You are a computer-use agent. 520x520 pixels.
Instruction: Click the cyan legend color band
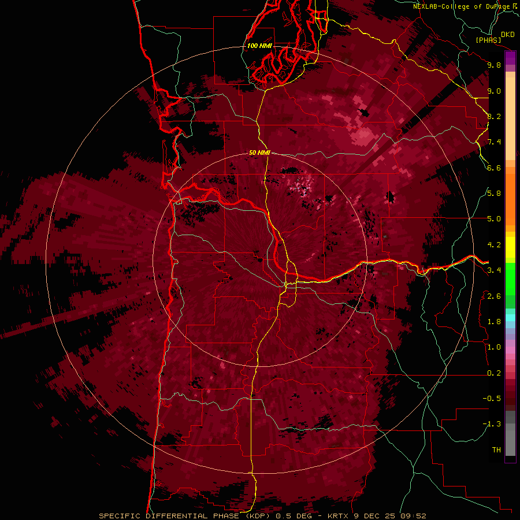tap(510, 318)
